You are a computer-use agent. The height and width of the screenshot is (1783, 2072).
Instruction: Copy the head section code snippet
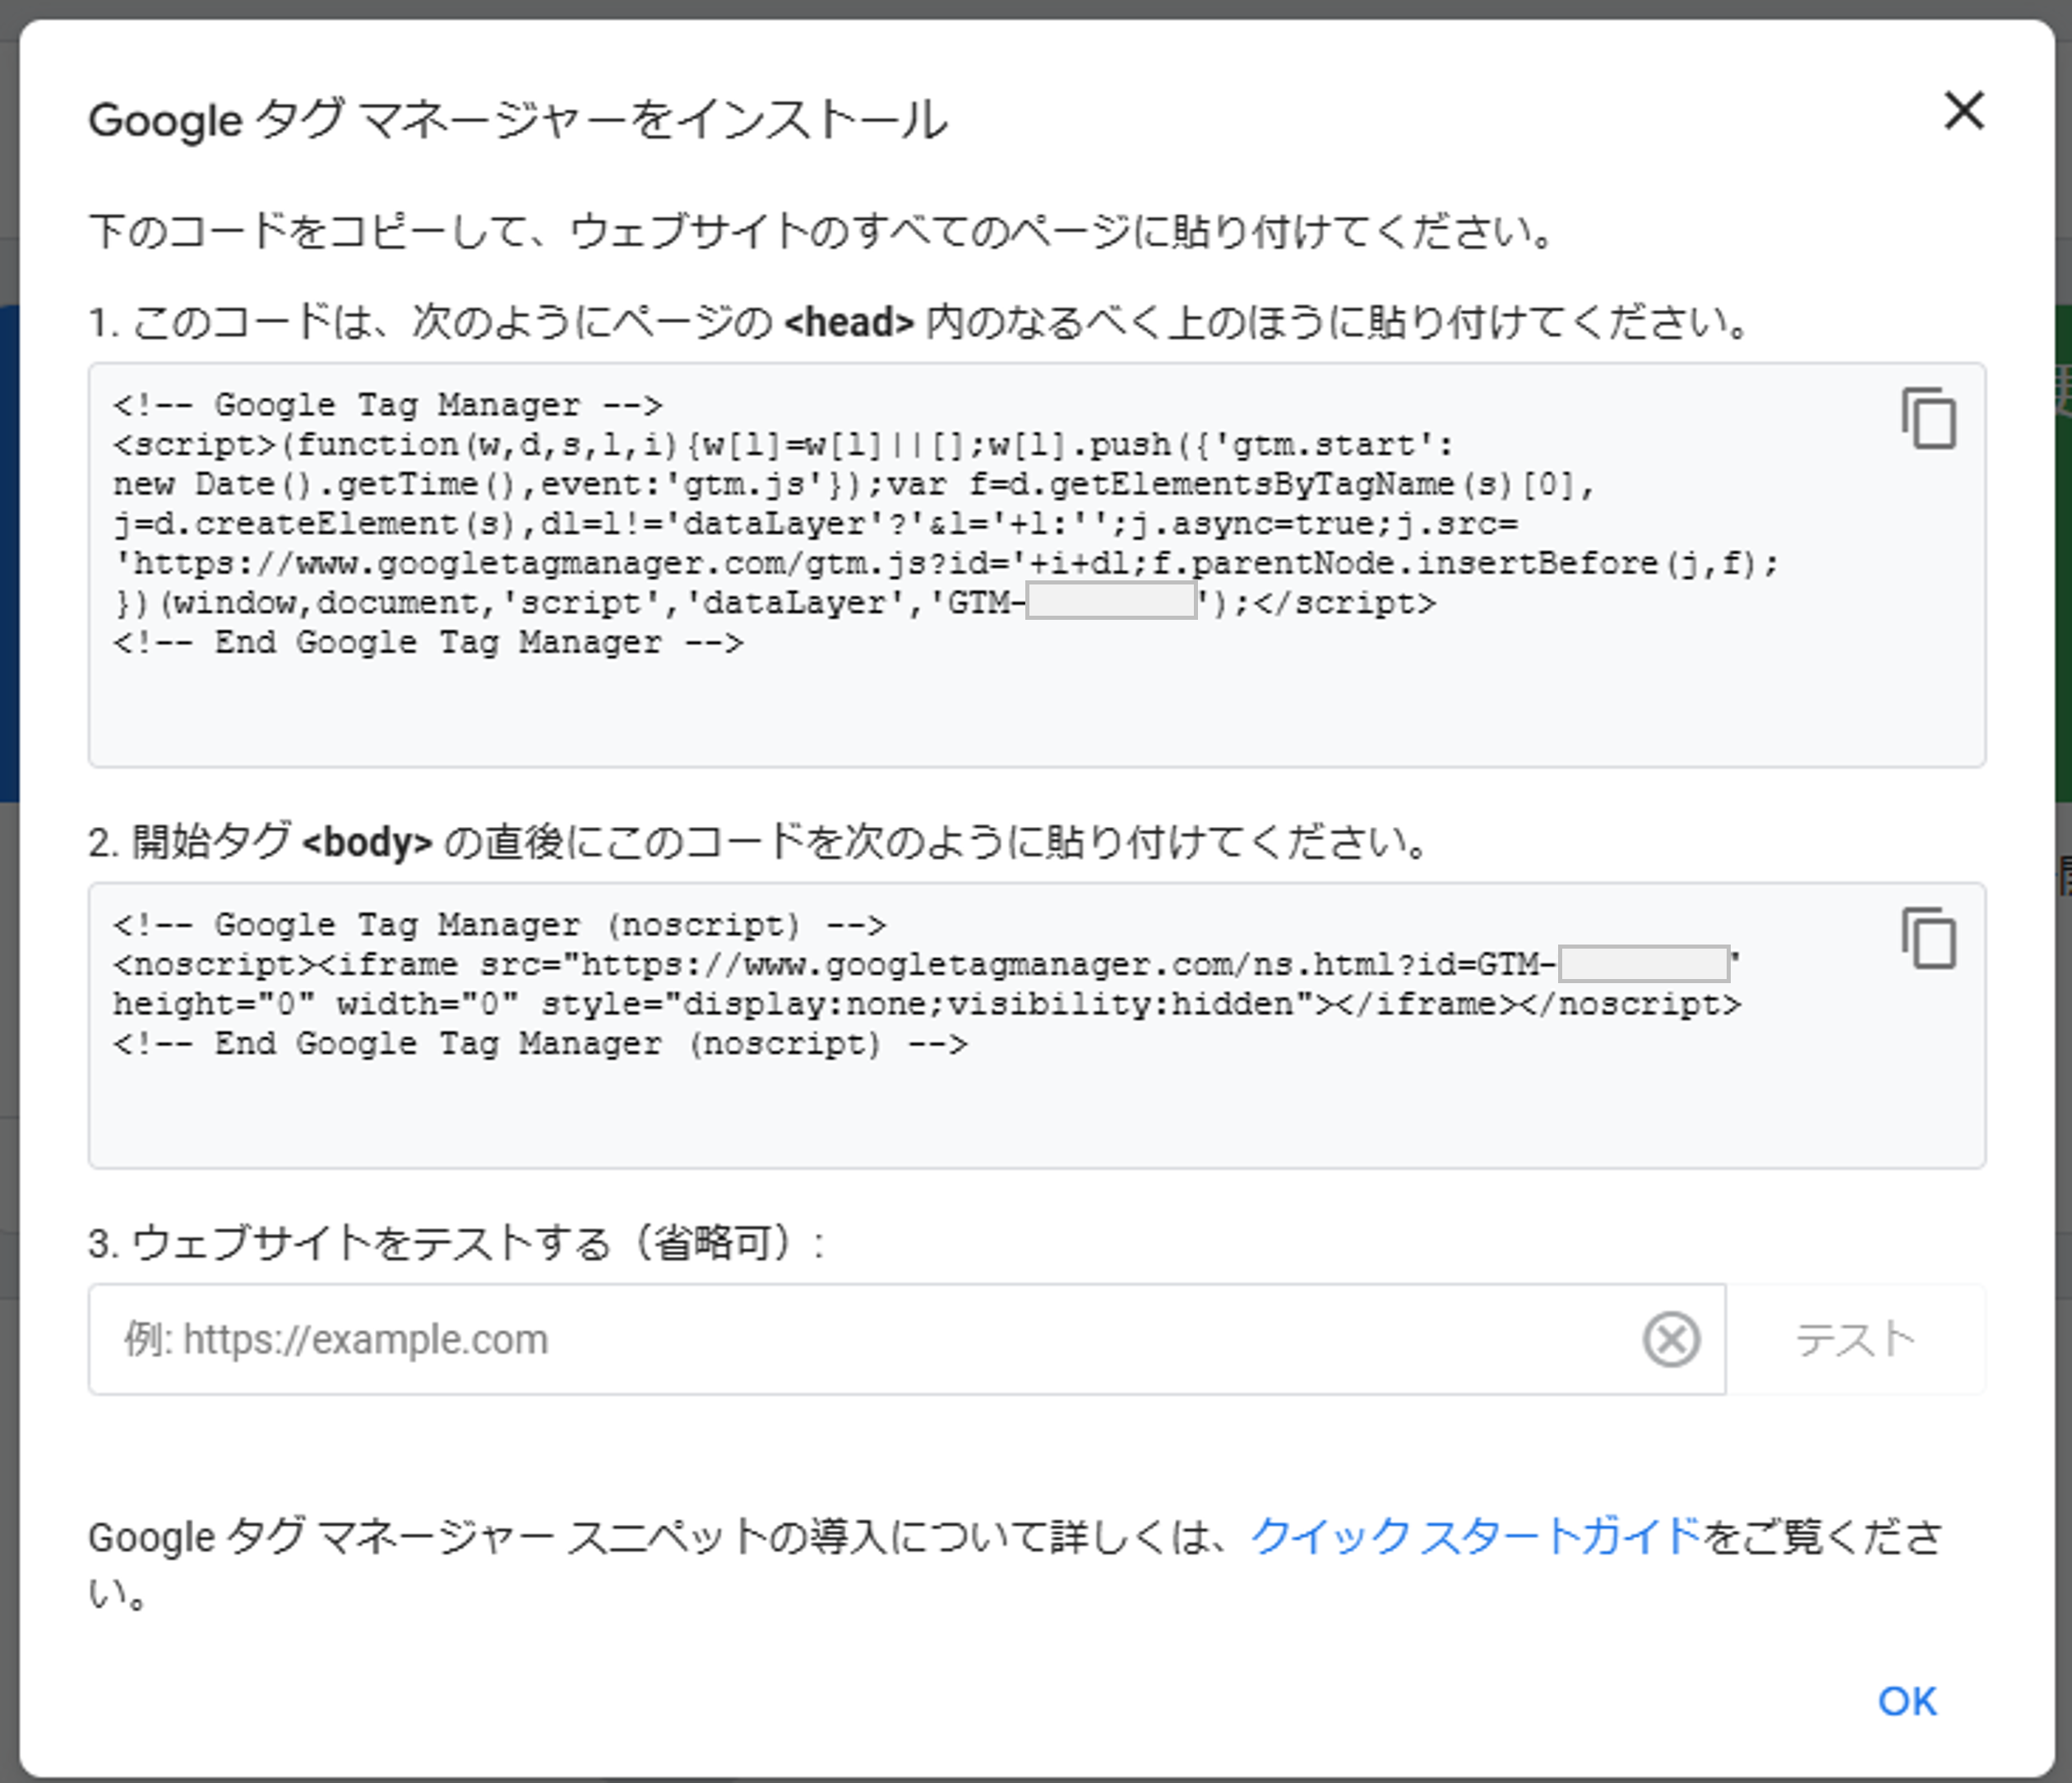click(1929, 418)
